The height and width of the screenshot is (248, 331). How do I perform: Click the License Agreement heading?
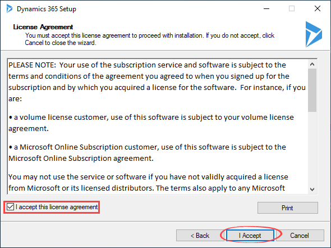point(43,27)
